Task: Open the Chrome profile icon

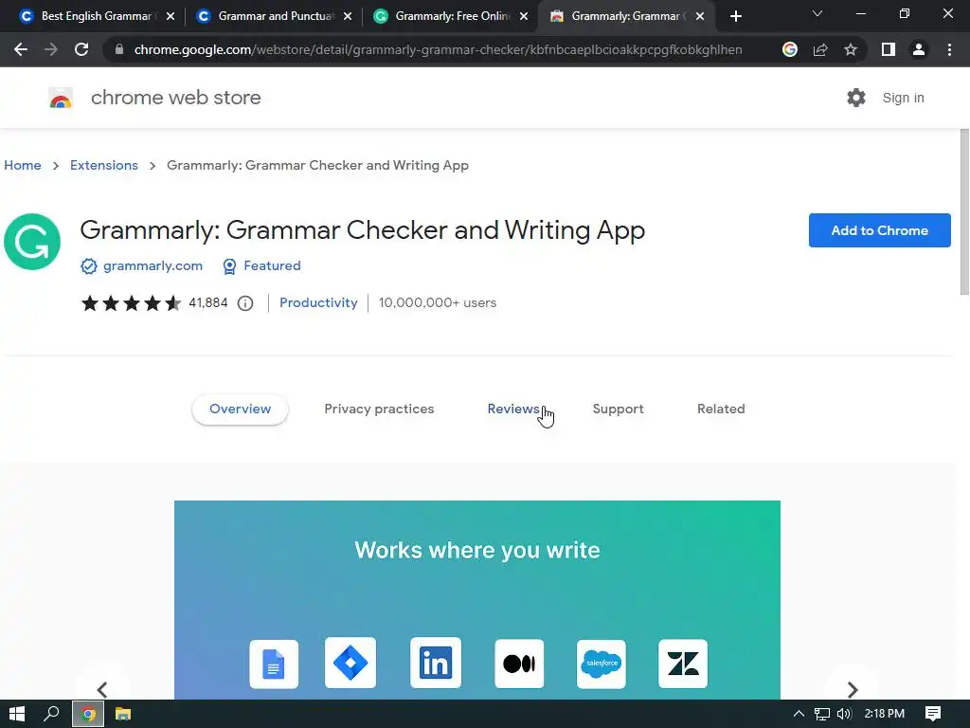Action: tap(919, 49)
